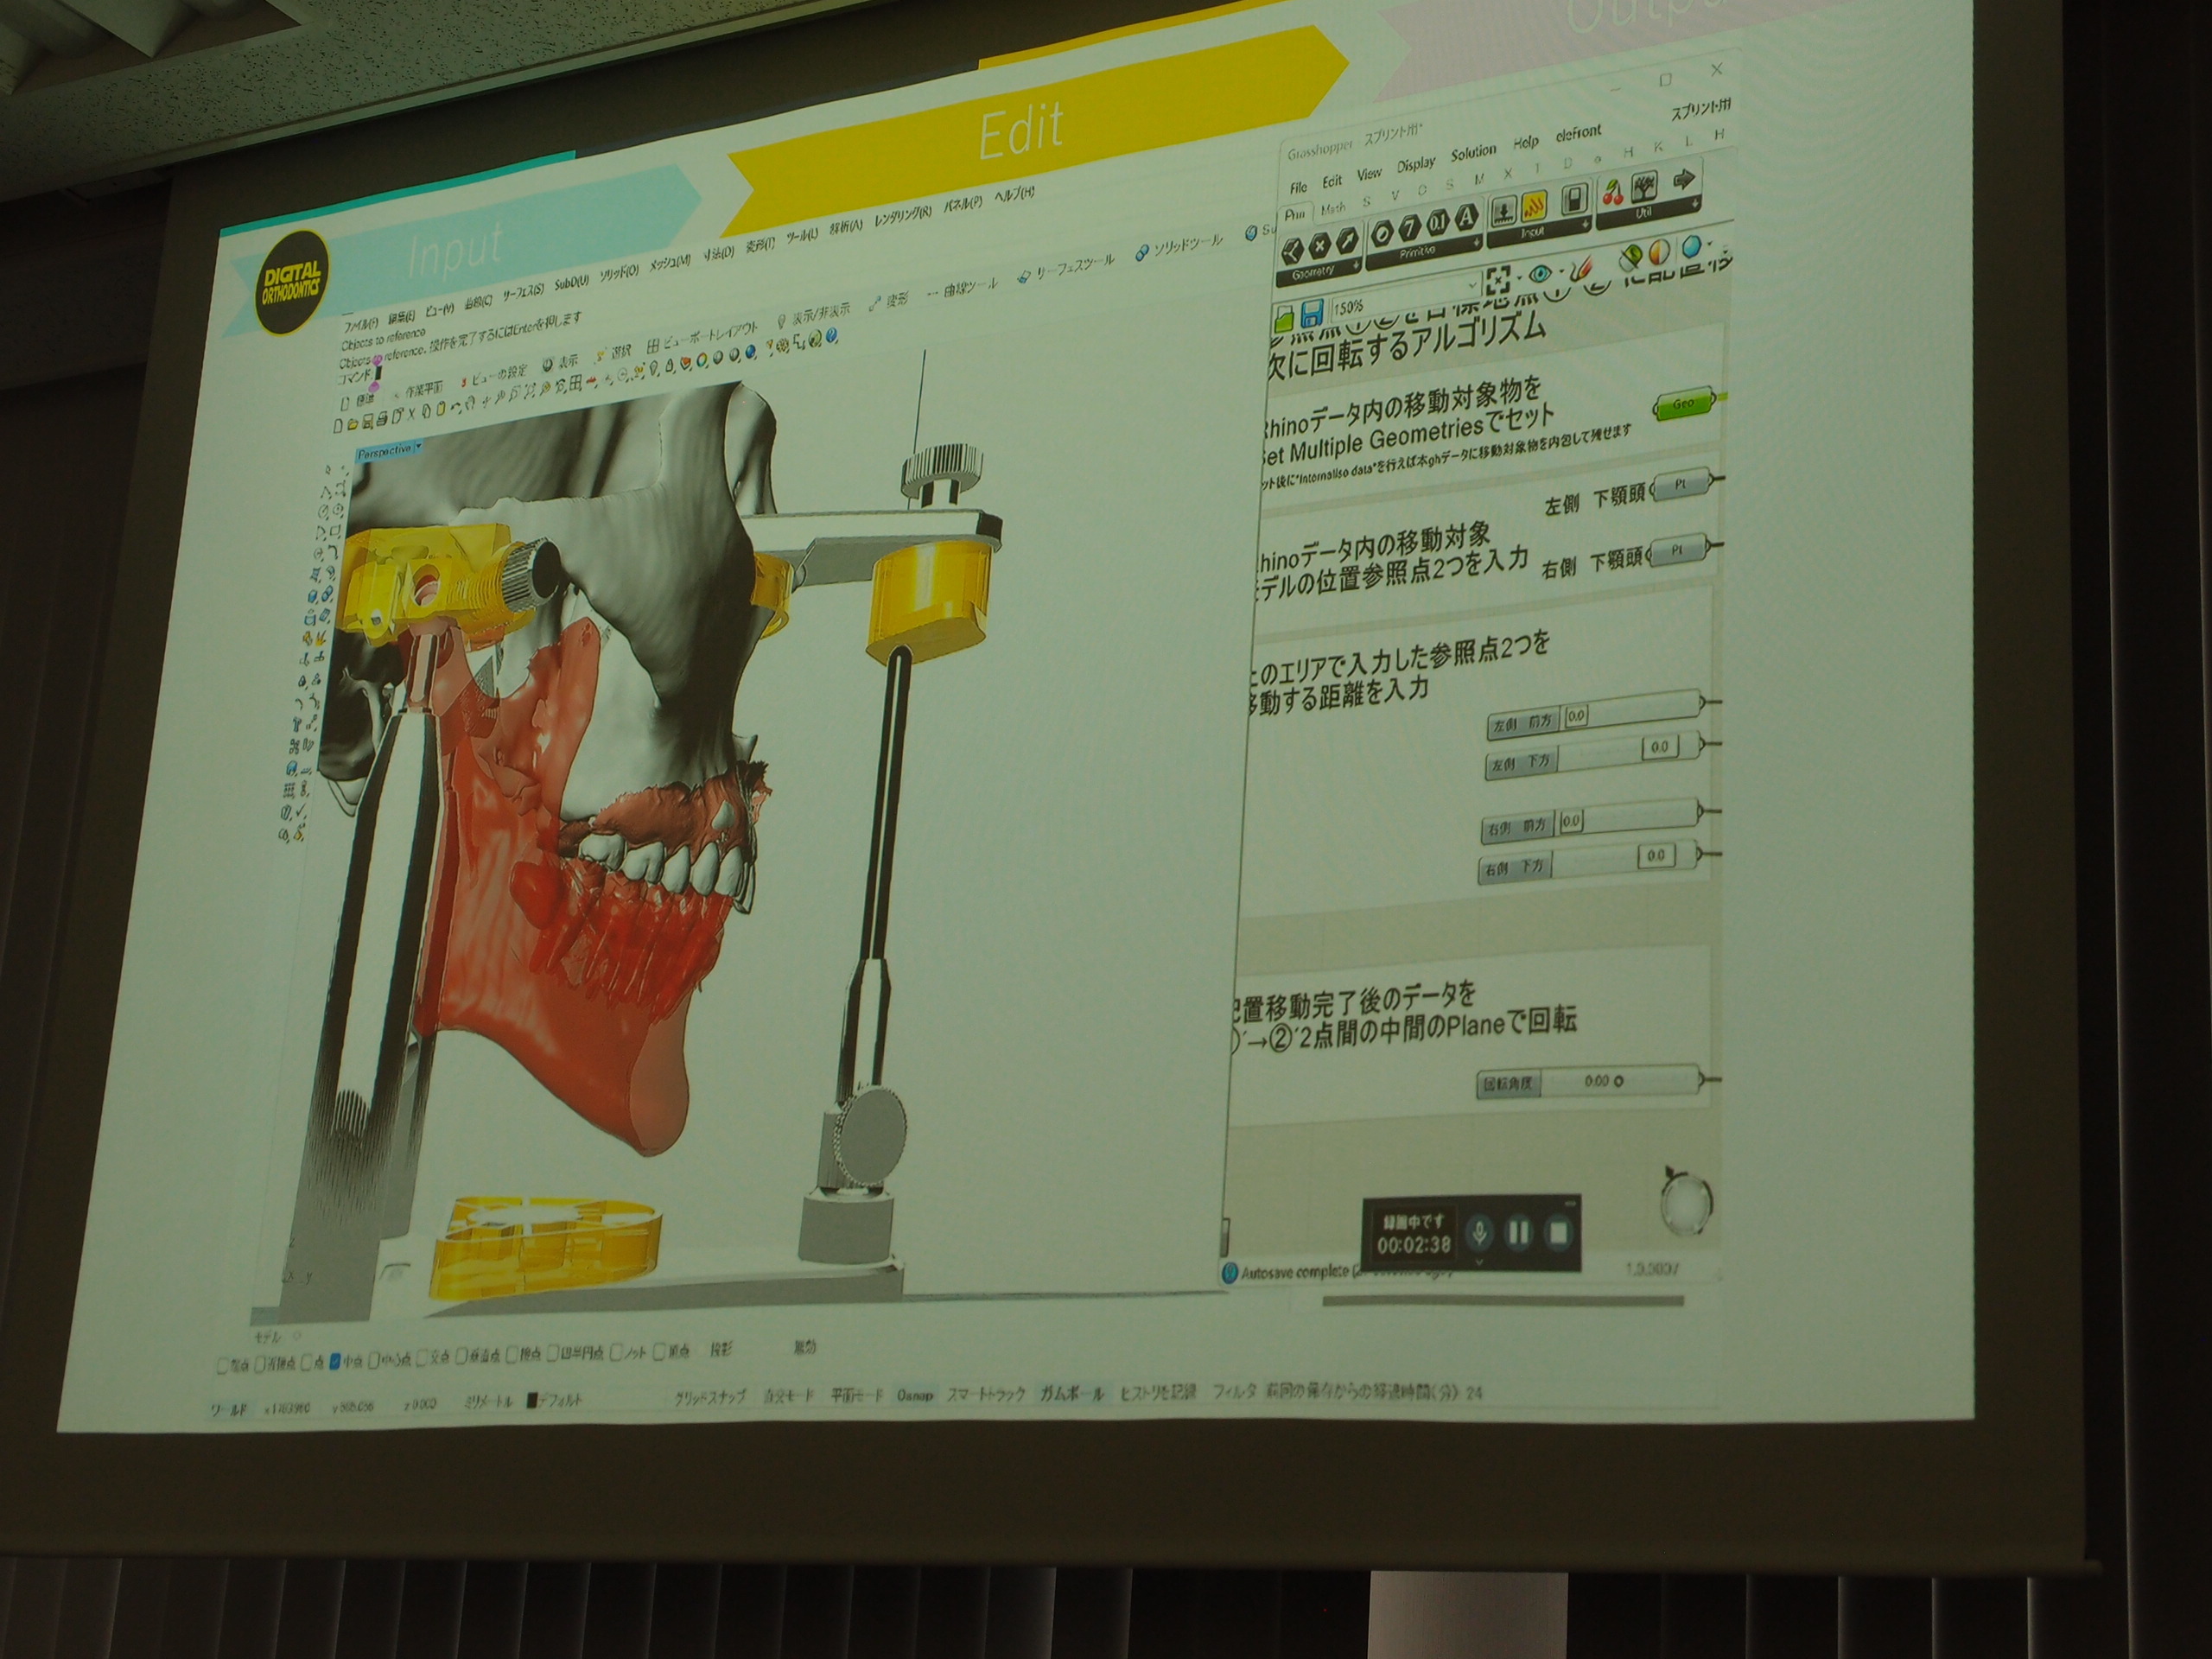Click the flame sketch tool icon

pyautogui.click(x=1583, y=268)
